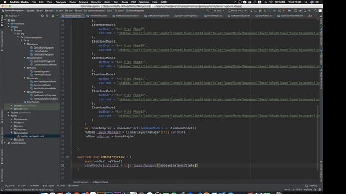Open the Build tool window at the bottom

61,186
